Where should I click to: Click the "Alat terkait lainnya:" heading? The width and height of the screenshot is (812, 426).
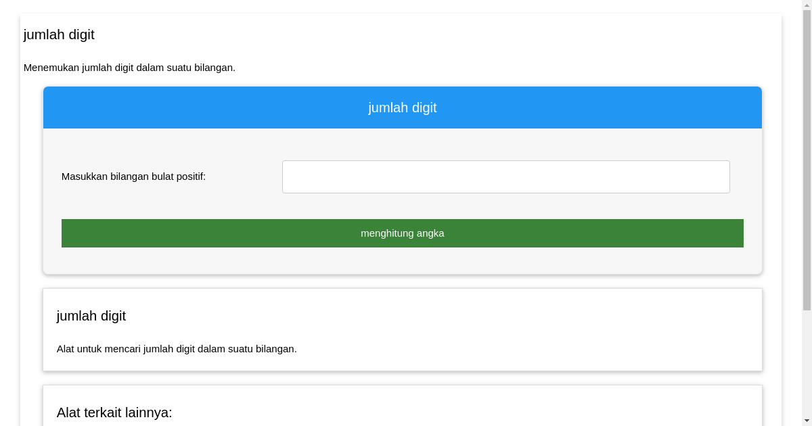point(115,412)
